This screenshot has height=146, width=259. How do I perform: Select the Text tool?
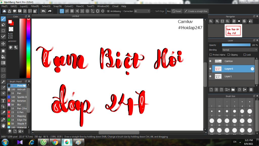3,101
